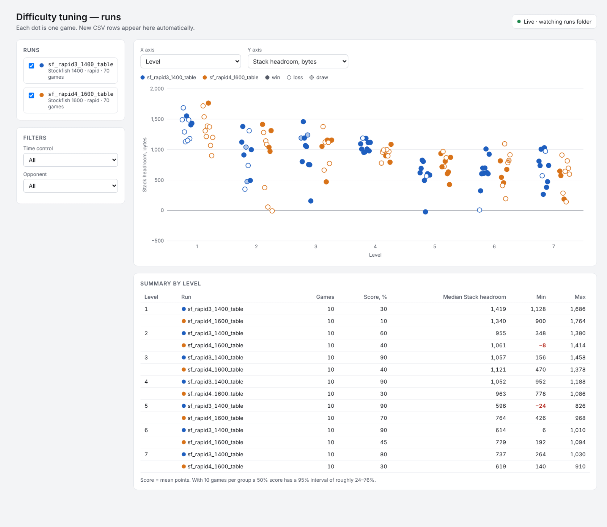This screenshot has width=607, height=527.
Task: Click the Live watching runs folder badge
Action: [554, 22]
